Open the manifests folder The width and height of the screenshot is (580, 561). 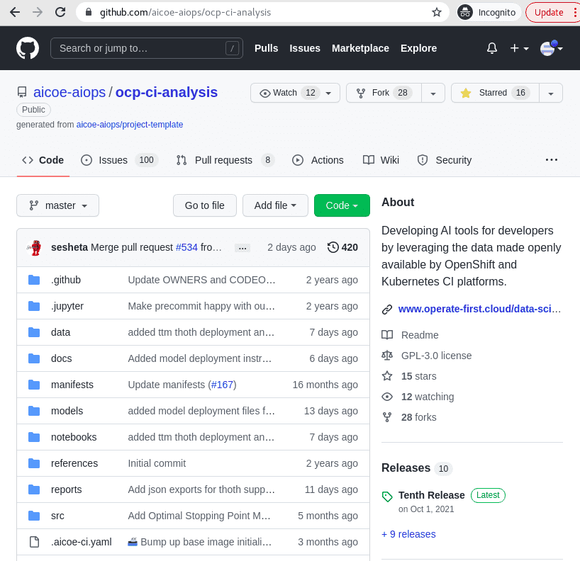(72, 385)
